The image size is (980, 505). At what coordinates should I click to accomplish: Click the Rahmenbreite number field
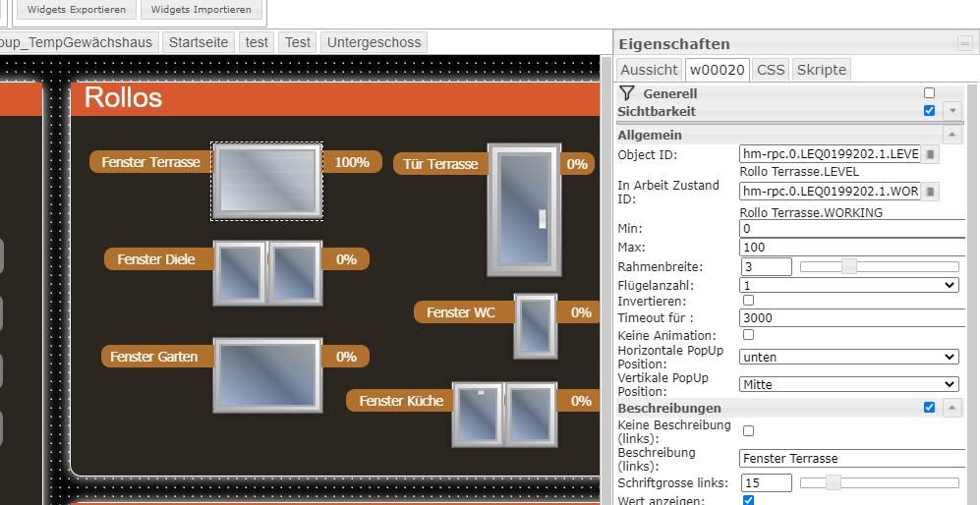pyautogui.click(x=767, y=267)
